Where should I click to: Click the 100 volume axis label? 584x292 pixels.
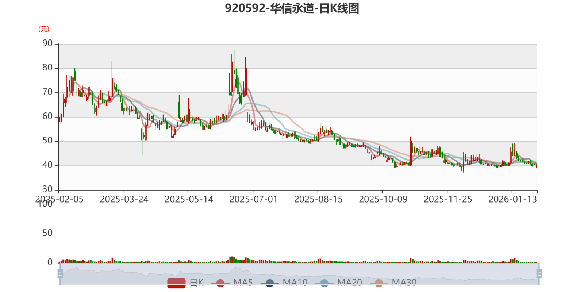coord(45,204)
